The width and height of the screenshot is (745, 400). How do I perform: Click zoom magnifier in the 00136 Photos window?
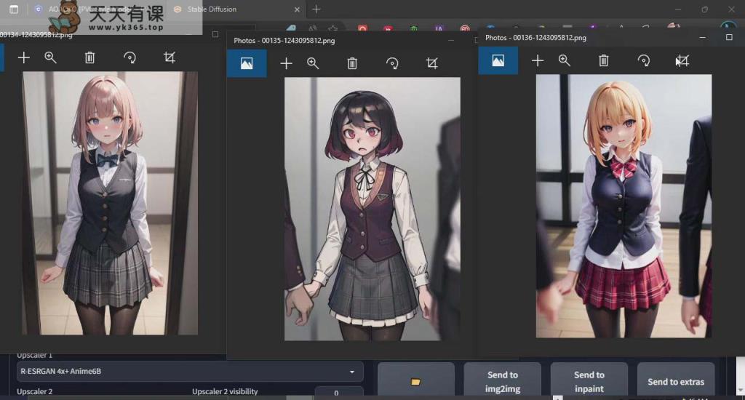(564, 61)
